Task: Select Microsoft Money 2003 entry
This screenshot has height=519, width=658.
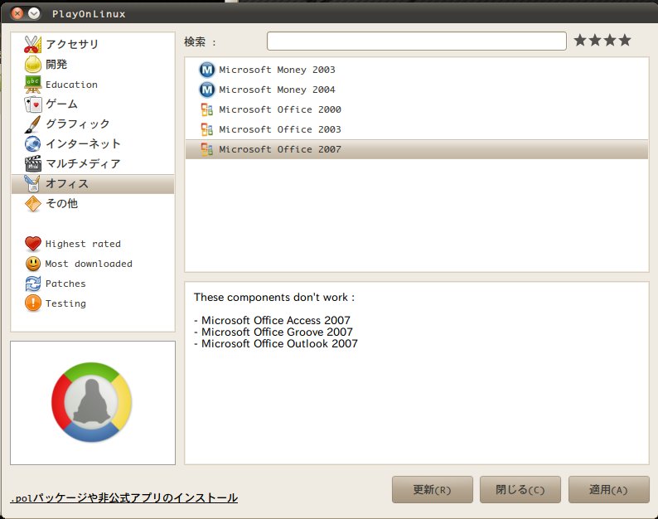Action: click(417, 70)
